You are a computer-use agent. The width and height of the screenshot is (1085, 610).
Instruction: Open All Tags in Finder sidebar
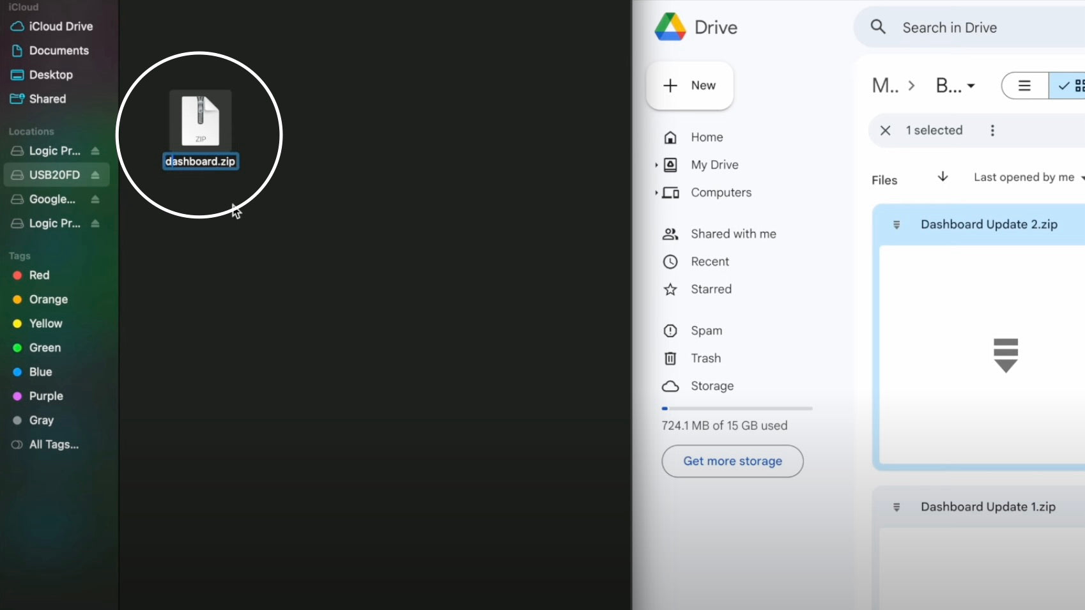[54, 445]
